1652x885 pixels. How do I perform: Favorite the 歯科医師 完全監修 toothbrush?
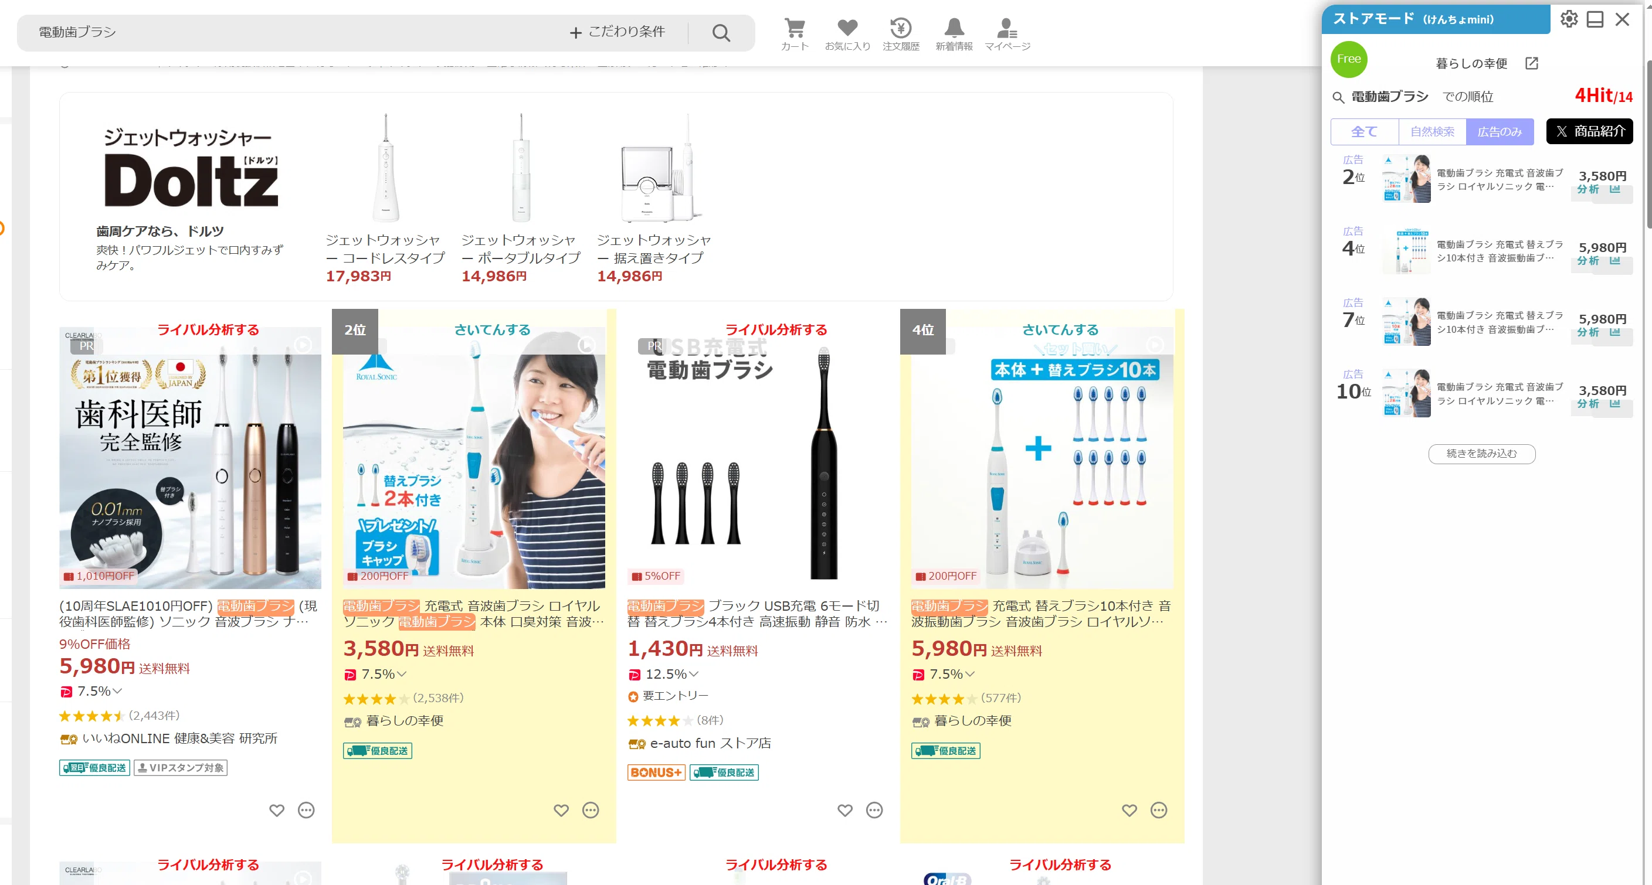276,810
